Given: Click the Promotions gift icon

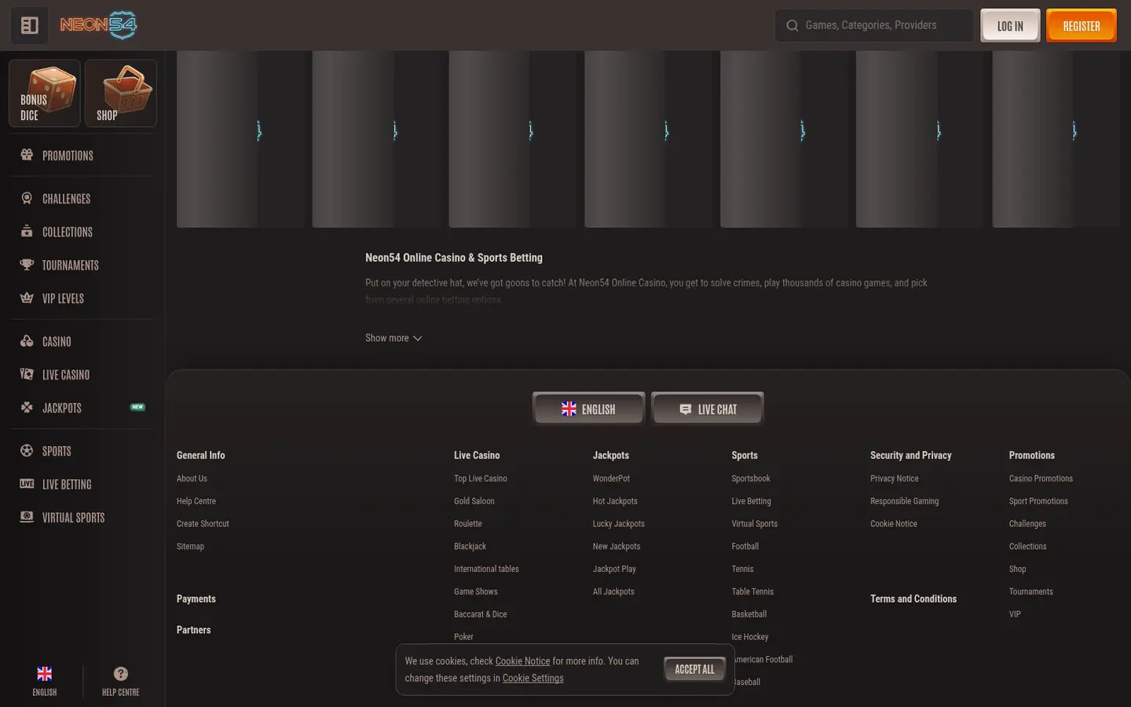Looking at the screenshot, I should tap(27, 155).
